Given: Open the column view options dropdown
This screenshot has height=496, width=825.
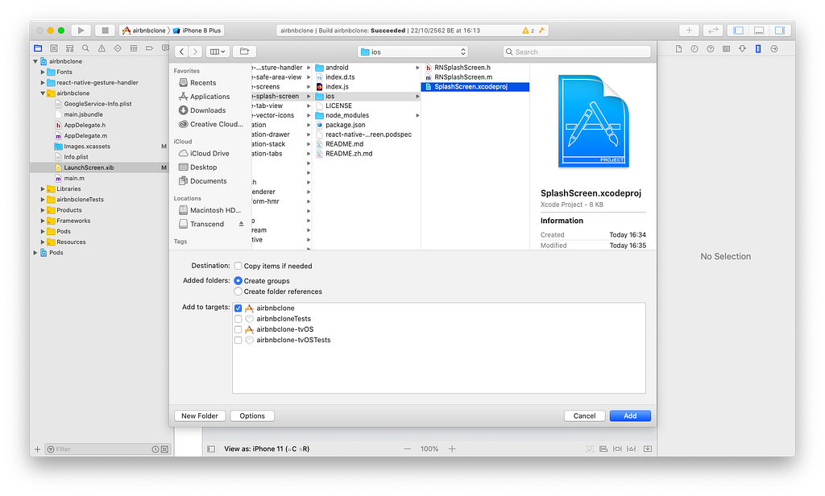Looking at the screenshot, I should (x=218, y=52).
